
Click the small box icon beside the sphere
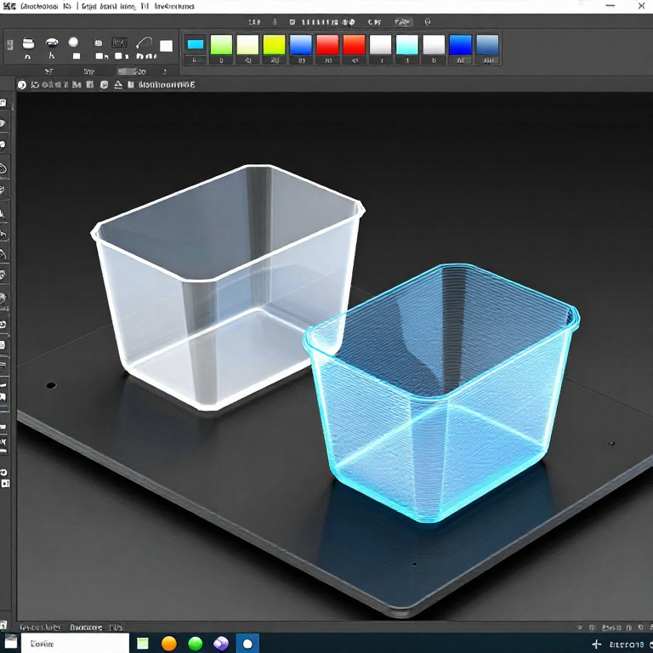[x=99, y=43]
